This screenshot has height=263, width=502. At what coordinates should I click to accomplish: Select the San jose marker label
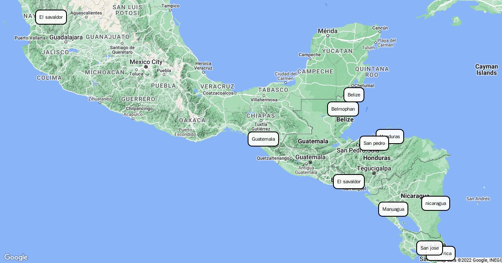pyautogui.click(x=429, y=248)
